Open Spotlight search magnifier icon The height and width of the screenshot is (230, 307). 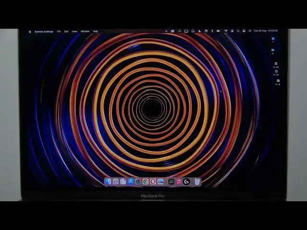click(x=238, y=31)
